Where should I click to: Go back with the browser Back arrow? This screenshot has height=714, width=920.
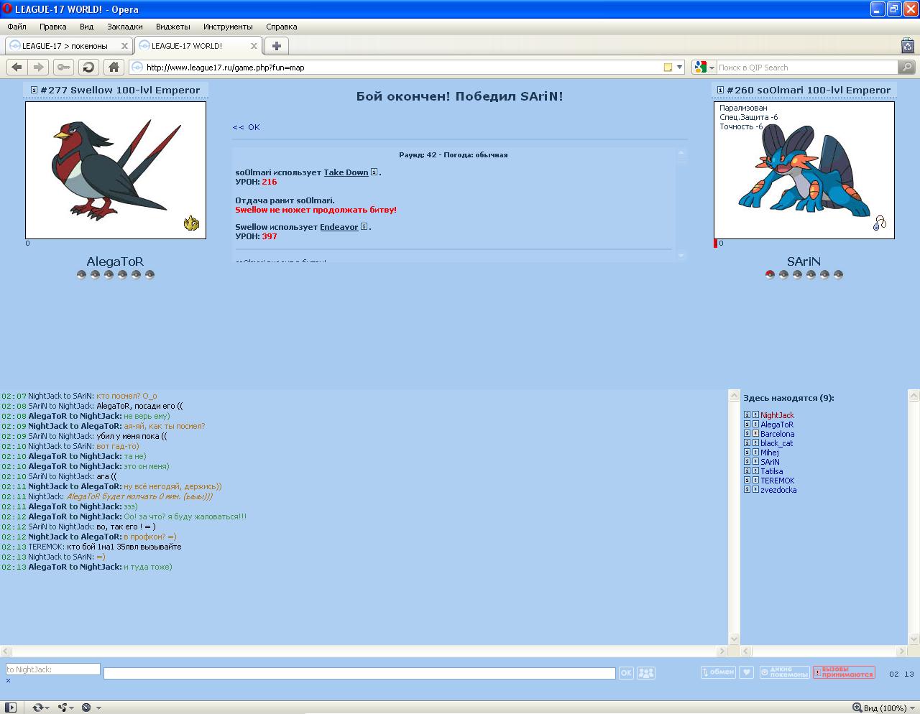(x=17, y=67)
